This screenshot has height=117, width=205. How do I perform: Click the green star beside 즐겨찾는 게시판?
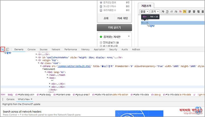(x=101, y=37)
